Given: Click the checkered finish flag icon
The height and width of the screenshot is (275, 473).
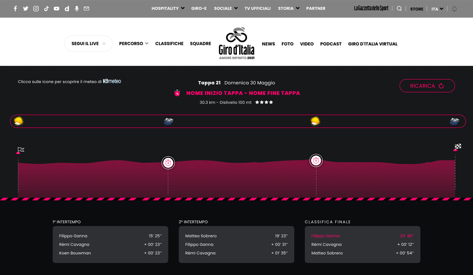Looking at the screenshot, I should pos(457,147).
